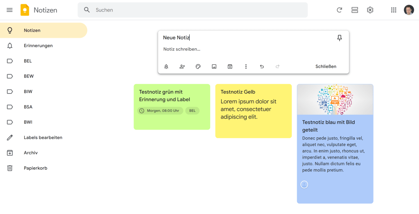Toggle the main hamburger menu
Viewport: 419px width, 214px height.
(x=10, y=10)
